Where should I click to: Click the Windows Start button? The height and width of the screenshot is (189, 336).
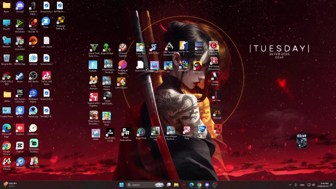[x=122, y=185]
